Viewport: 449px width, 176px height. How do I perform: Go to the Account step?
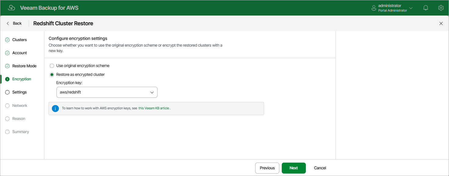[x=20, y=53]
